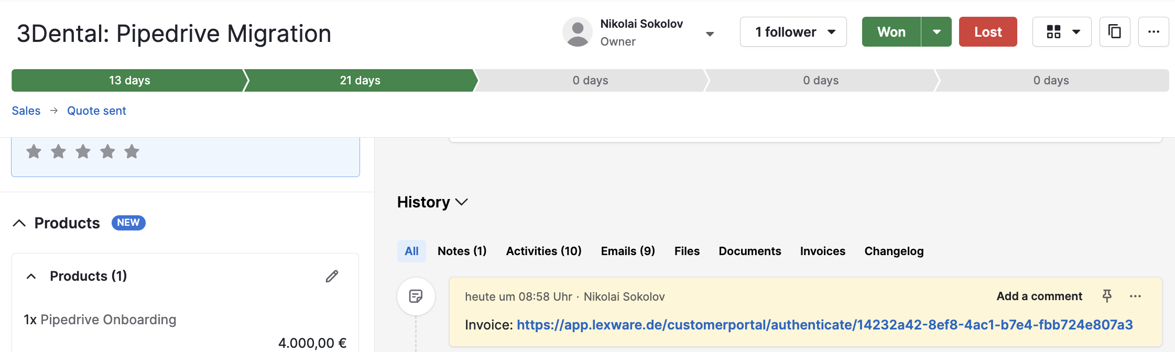Collapse the Products (1) subsection
Screen dimensions: 1175x352
(x=31, y=276)
